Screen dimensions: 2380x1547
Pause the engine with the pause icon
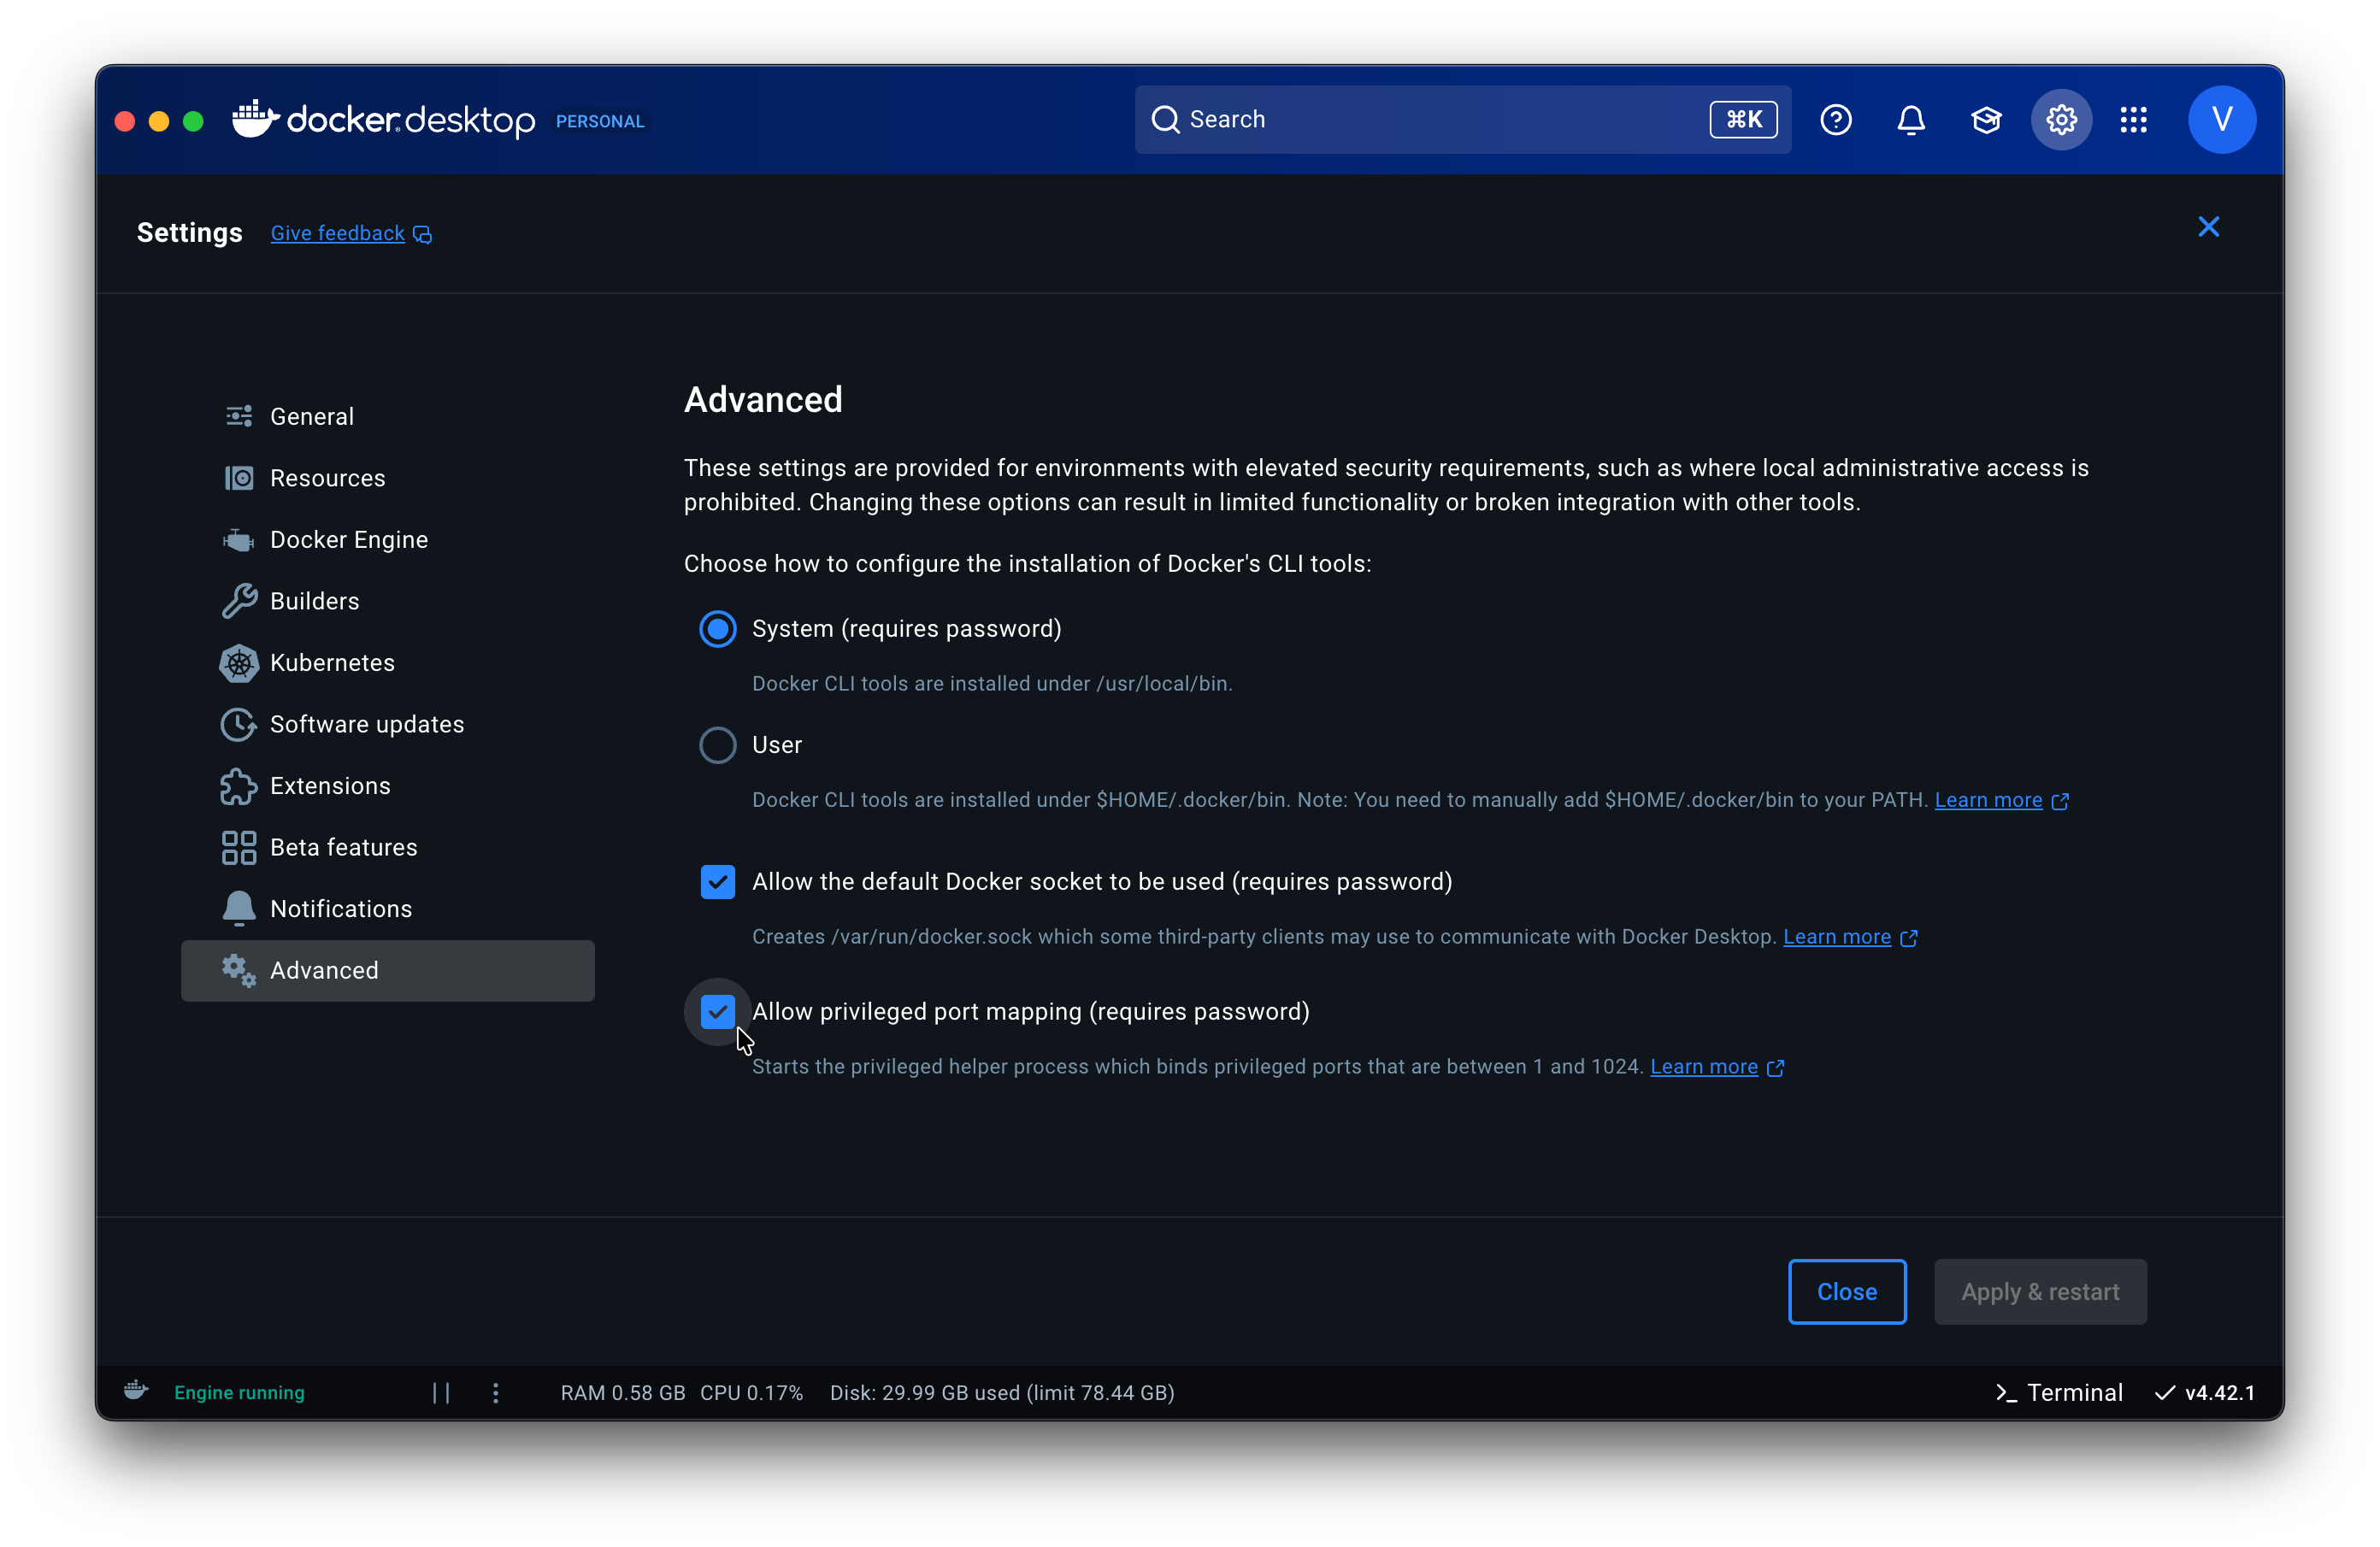tap(441, 1392)
